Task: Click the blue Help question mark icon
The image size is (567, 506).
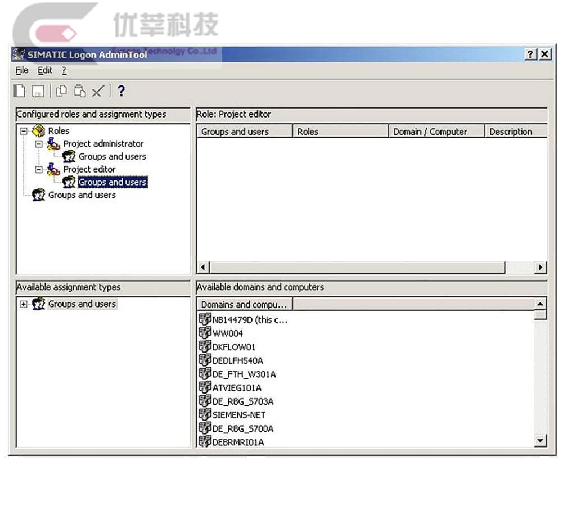Action: click(x=120, y=91)
